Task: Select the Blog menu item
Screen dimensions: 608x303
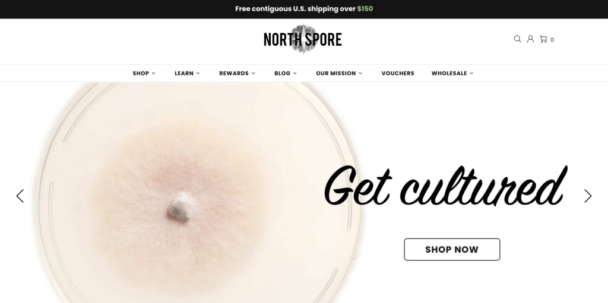Action: point(282,74)
